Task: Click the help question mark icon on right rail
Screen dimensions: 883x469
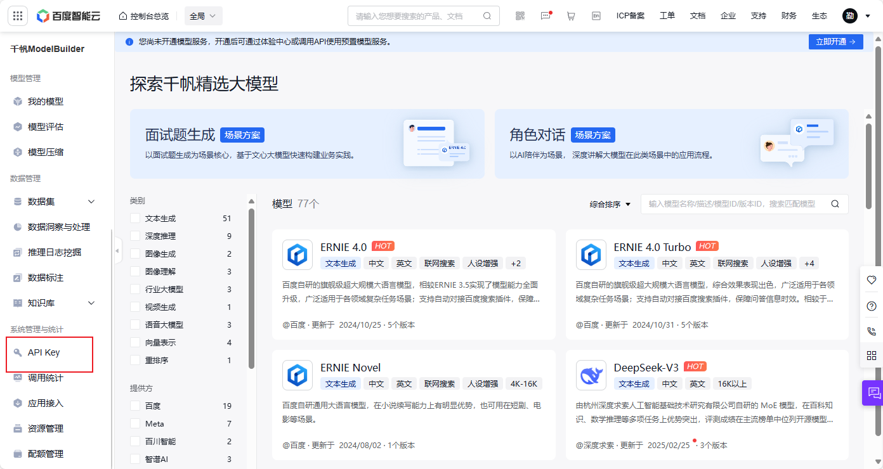Action: [x=872, y=305]
